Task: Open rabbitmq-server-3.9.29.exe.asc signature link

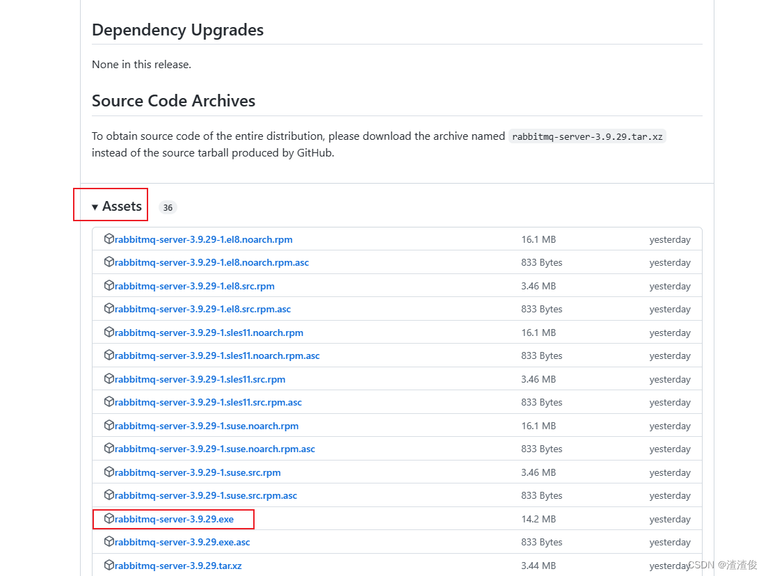Action: pyautogui.click(x=182, y=542)
